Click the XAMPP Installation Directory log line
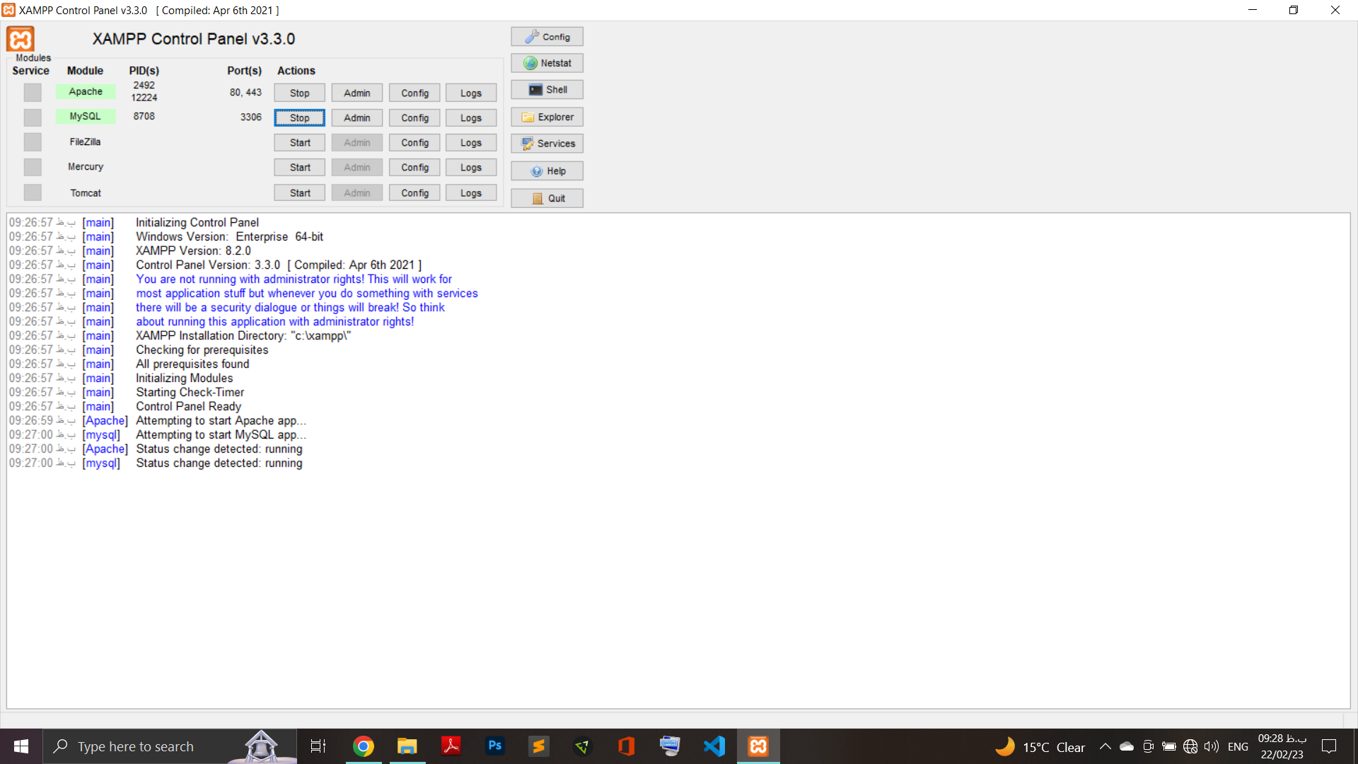Image resolution: width=1358 pixels, height=764 pixels. (x=243, y=335)
